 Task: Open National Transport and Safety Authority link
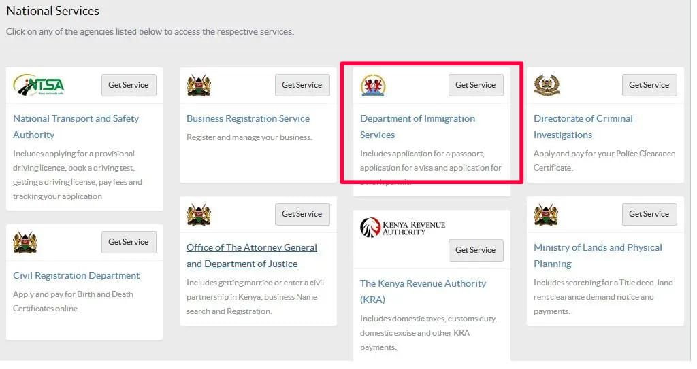pyautogui.click(x=76, y=126)
